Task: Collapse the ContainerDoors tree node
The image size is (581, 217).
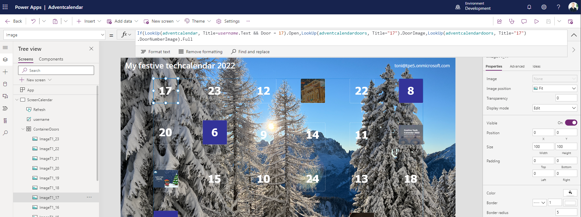Action: click(x=23, y=129)
